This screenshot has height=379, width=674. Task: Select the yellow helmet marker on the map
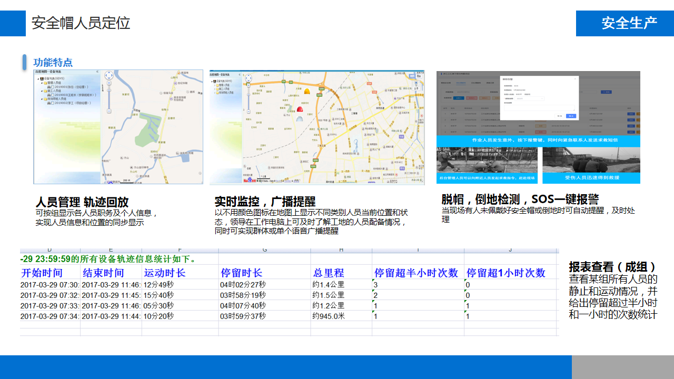click(306, 91)
